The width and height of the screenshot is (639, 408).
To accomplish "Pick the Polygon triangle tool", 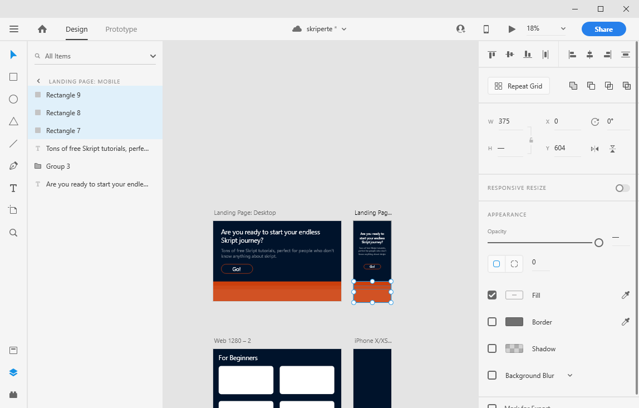I will [x=13, y=121].
